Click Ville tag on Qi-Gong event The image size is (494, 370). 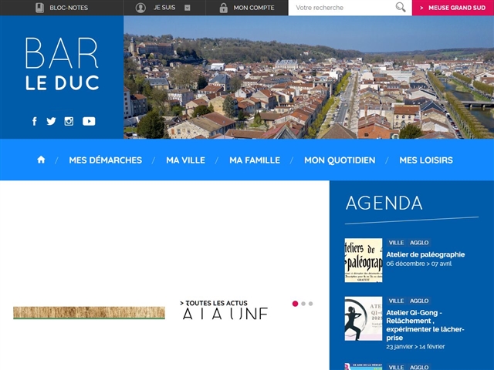396,301
